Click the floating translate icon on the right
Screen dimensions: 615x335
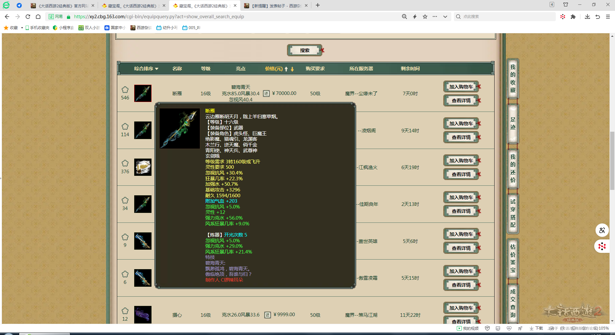pos(602,230)
